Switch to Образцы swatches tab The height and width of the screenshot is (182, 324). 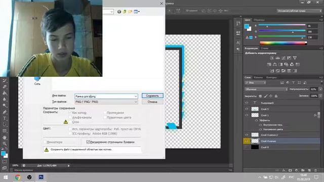point(259,20)
